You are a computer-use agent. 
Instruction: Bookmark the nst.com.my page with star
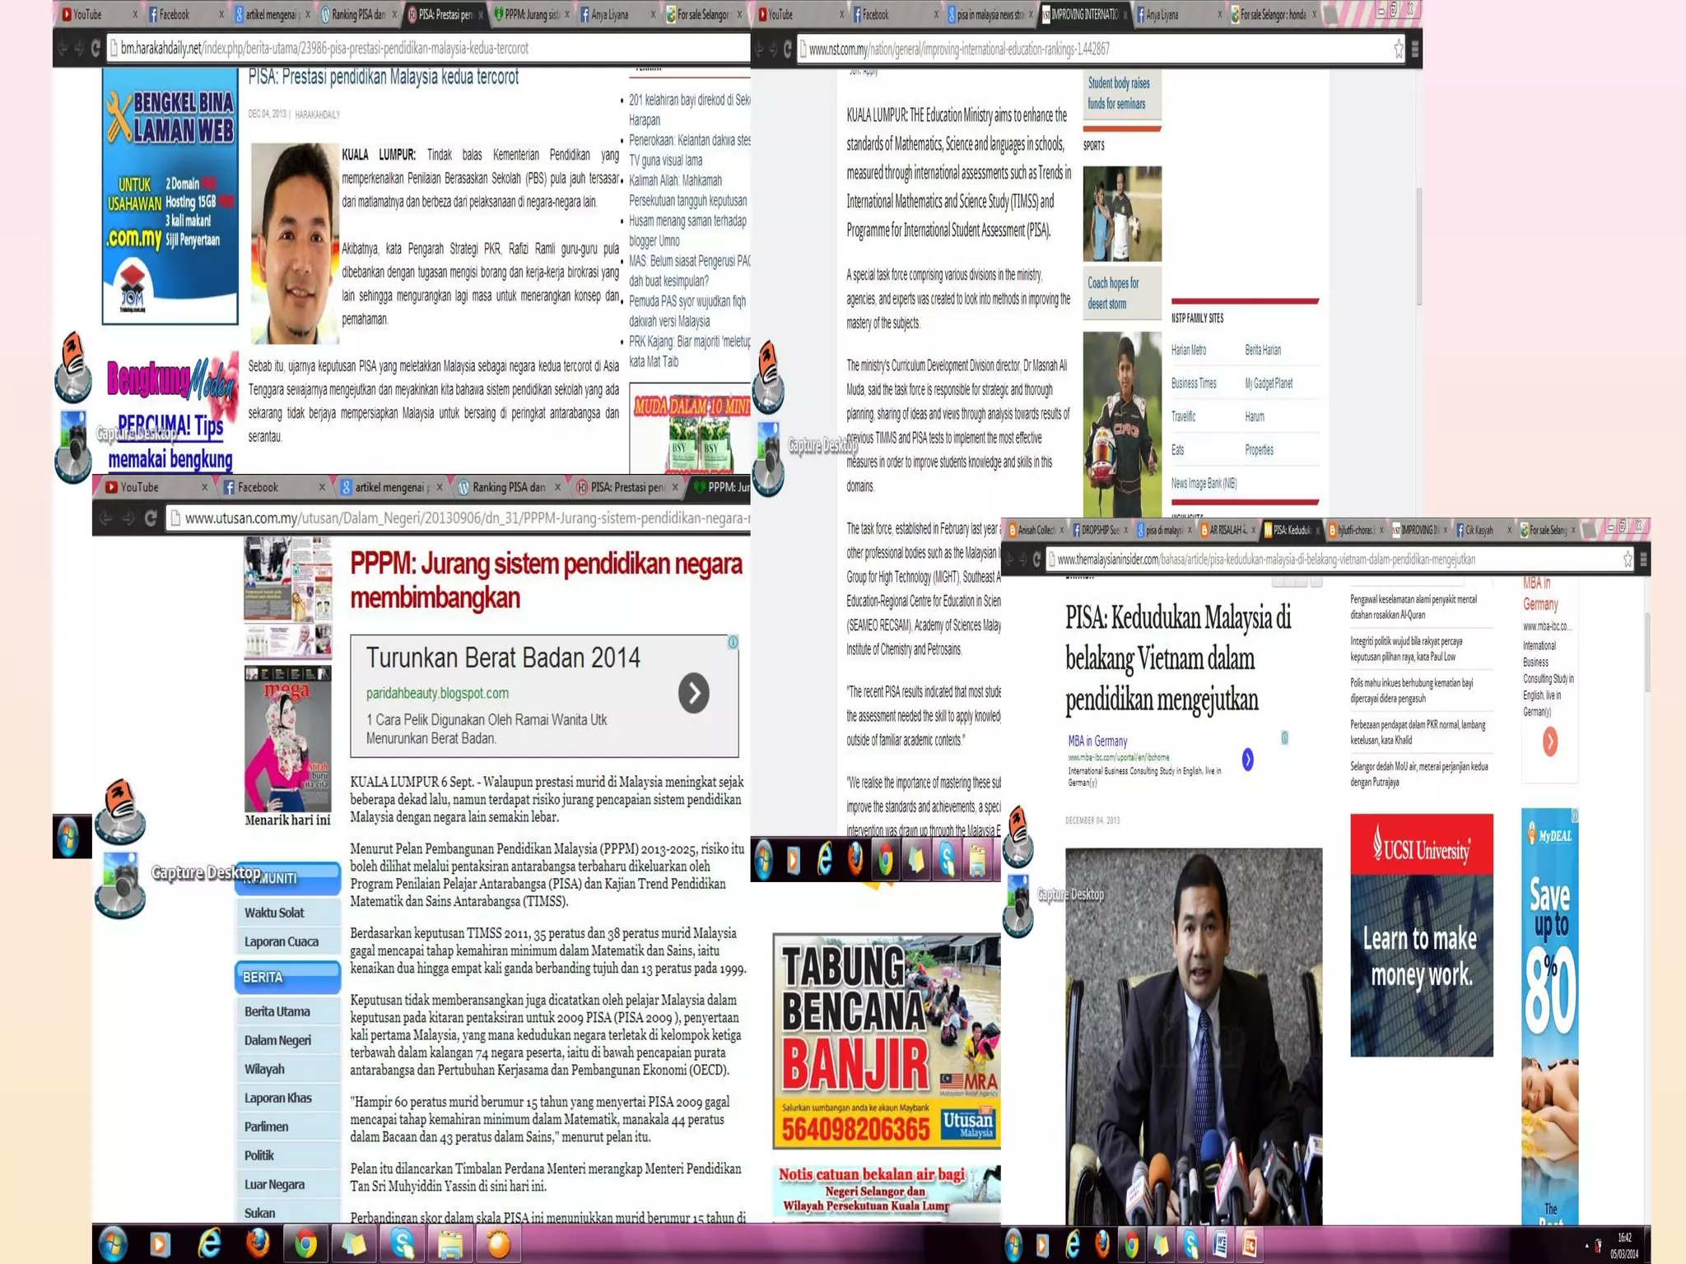pos(1399,49)
